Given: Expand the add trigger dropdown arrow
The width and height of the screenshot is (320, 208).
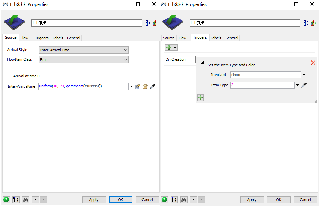Looking at the screenshot, I should (x=175, y=48).
